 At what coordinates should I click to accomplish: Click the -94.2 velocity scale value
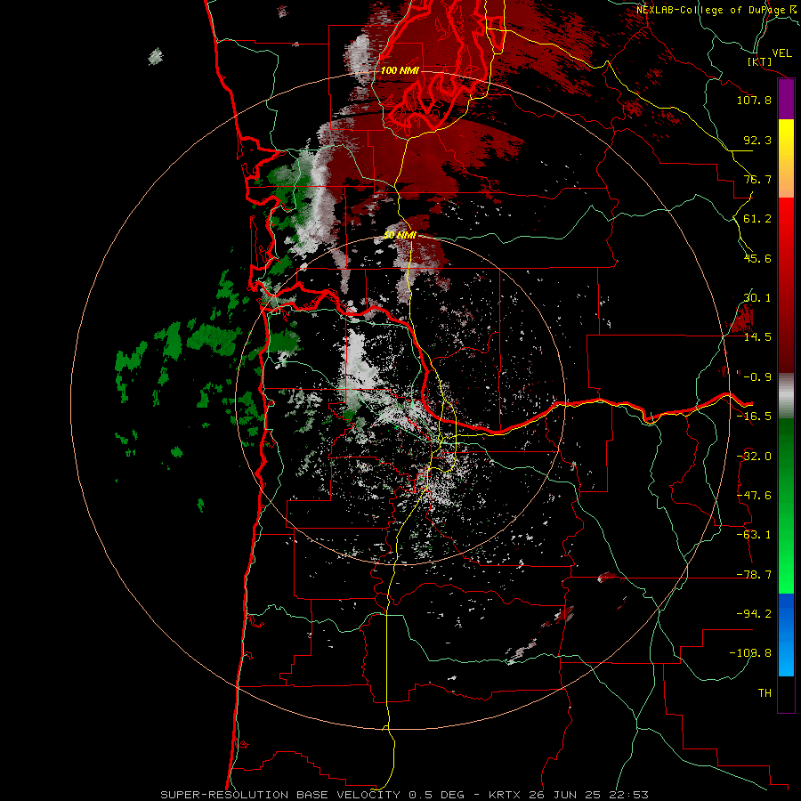(x=754, y=614)
